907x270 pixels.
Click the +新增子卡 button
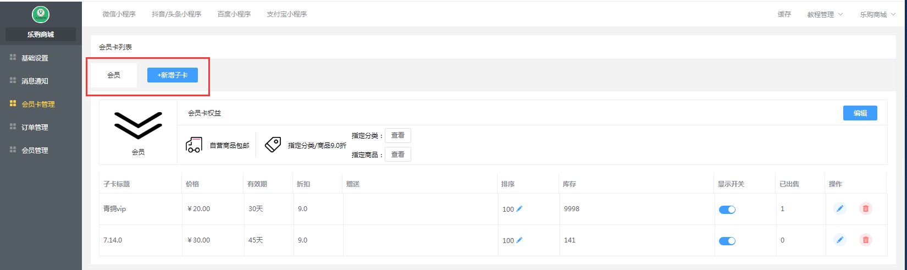coord(173,75)
